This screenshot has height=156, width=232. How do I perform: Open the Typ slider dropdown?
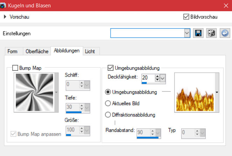(x=202, y=133)
